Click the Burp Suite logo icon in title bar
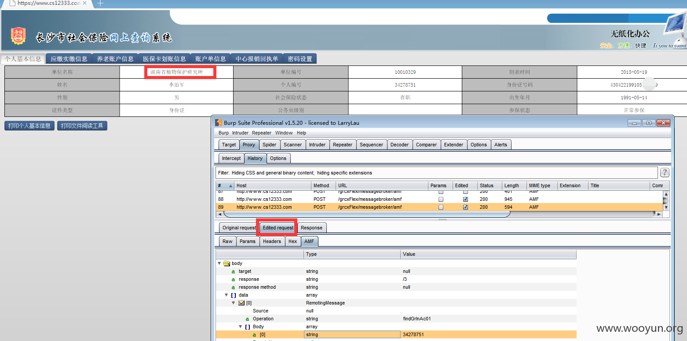 (219, 123)
